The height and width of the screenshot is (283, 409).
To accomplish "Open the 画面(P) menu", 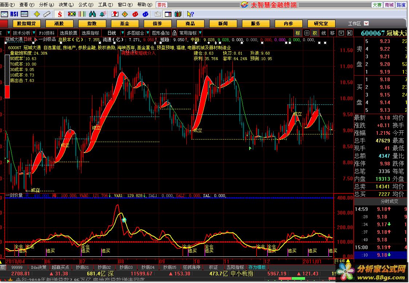I will [x=8, y=5].
